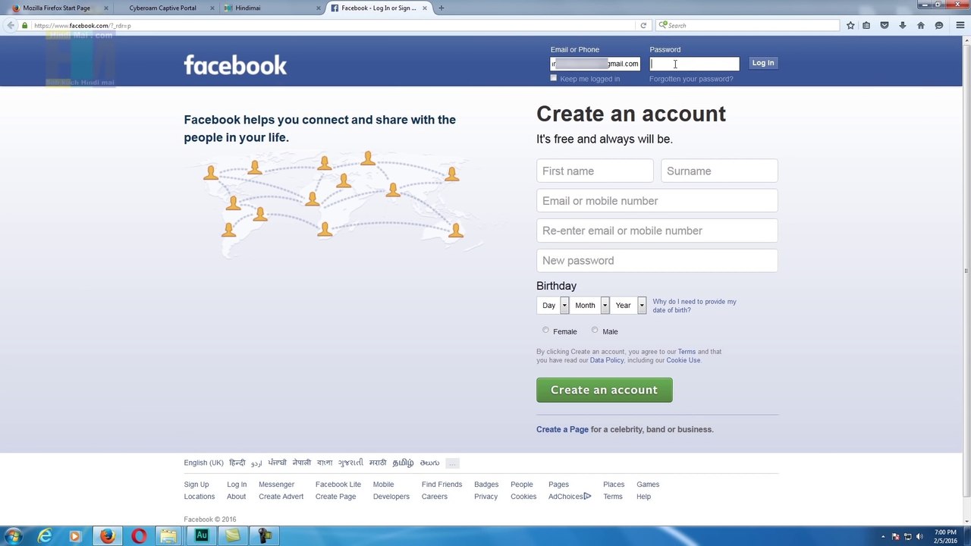Close the Cyberoam Captive Portal tab

pyautogui.click(x=212, y=8)
